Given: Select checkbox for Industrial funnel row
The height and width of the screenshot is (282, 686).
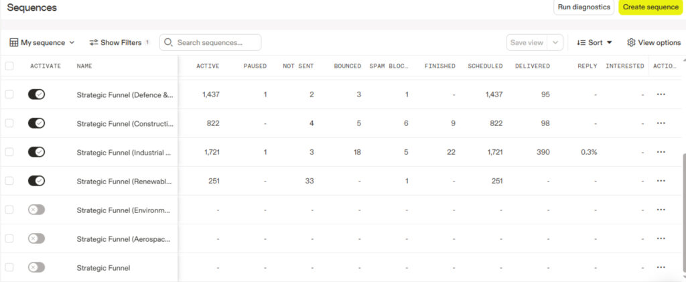Looking at the screenshot, I should pyautogui.click(x=9, y=152).
